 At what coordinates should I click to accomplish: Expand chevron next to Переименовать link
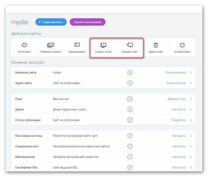(190, 73)
